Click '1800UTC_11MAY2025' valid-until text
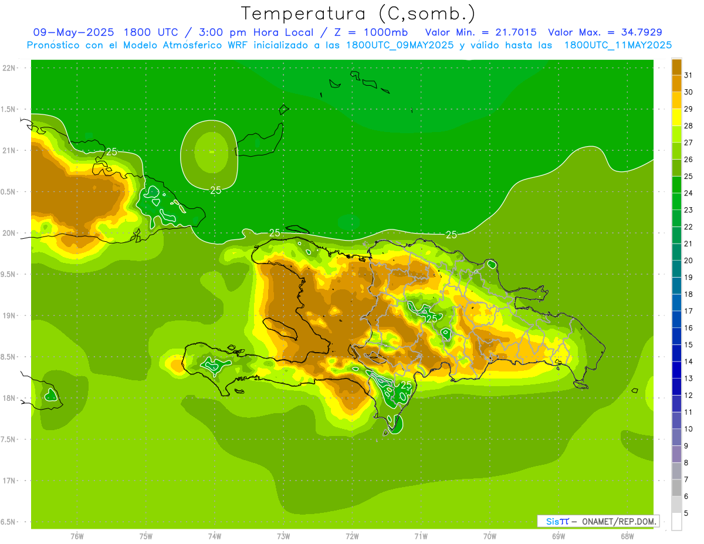Screen dimensions: 704x544 618,45
